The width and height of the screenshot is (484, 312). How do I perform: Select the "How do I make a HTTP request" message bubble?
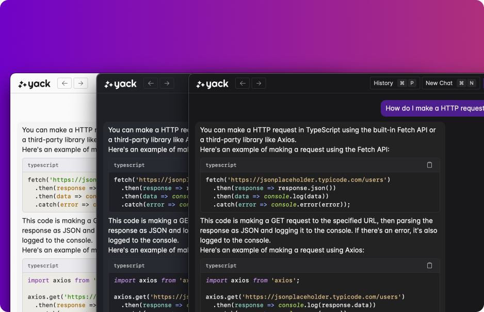(x=432, y=108)
